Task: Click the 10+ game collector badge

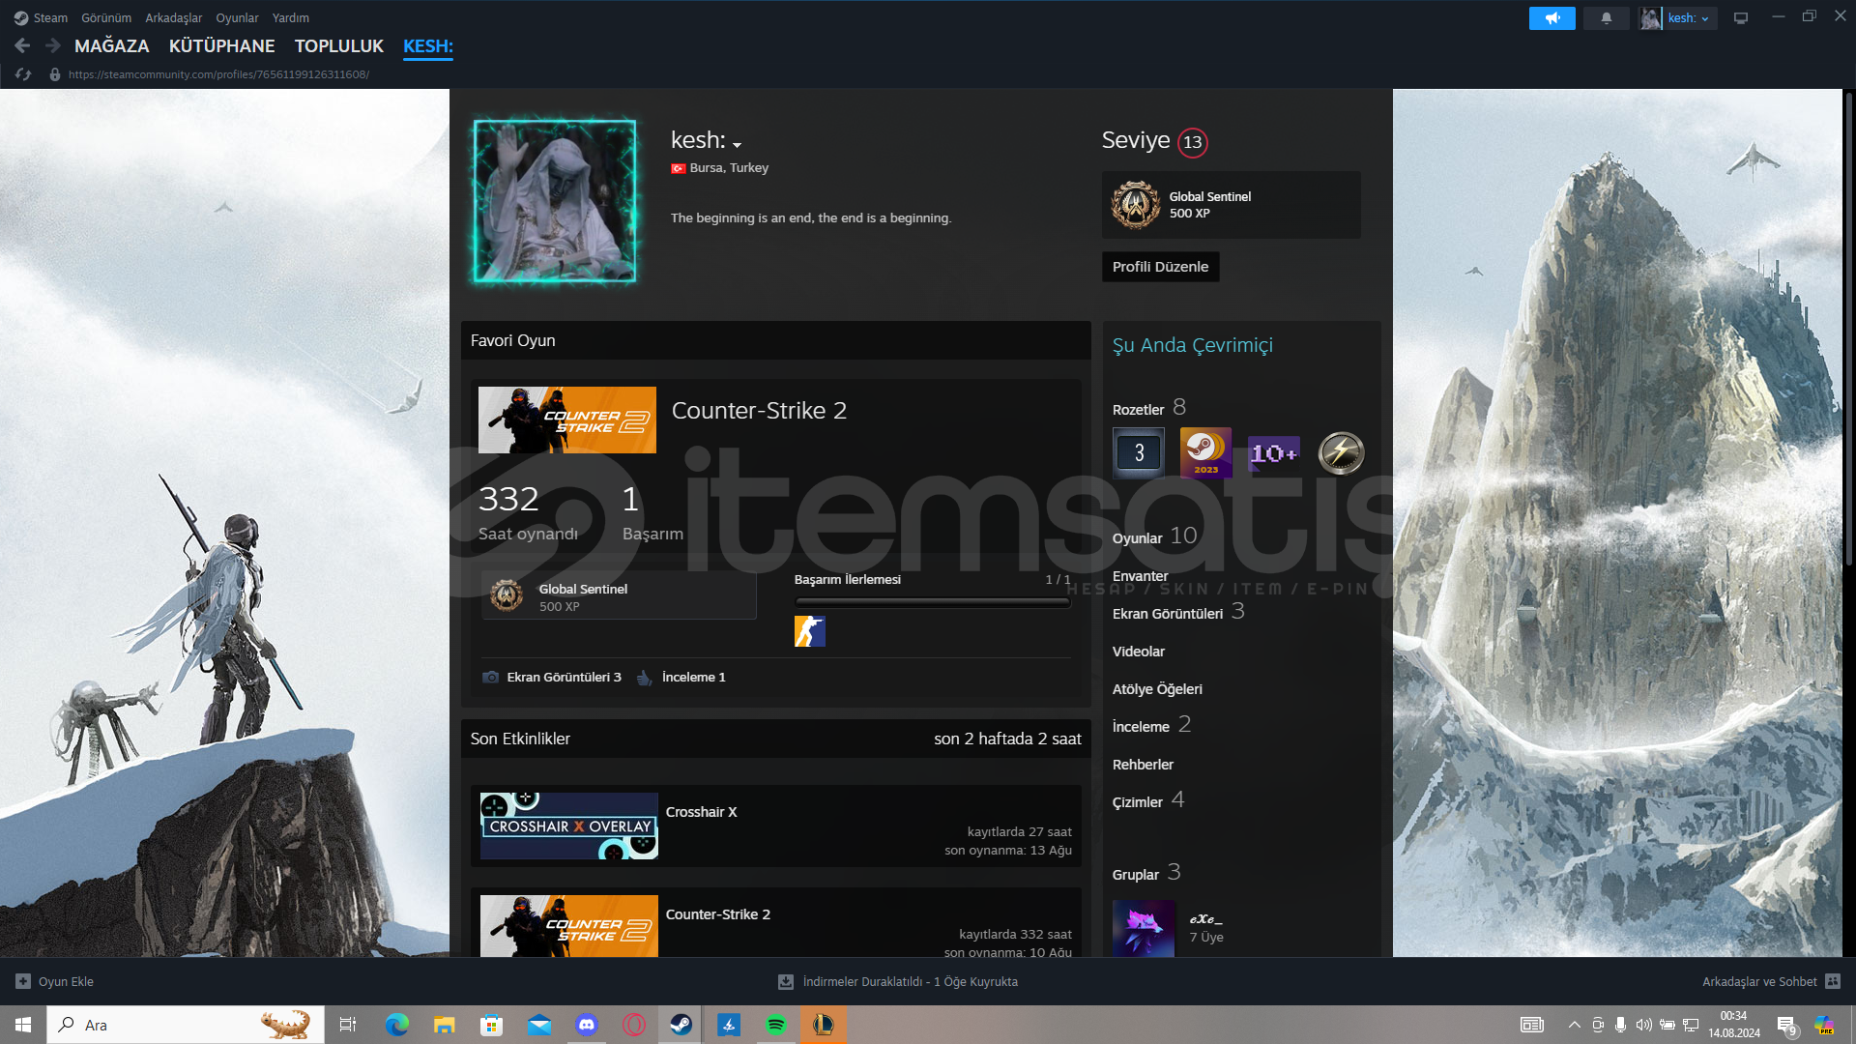Action: pyautogui.click(x=1273, y=452)
